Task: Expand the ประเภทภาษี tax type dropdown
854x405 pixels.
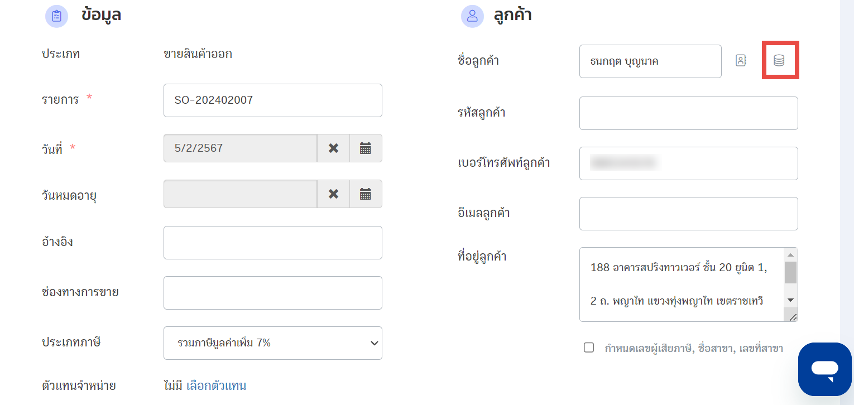Action: click(273, 343)
